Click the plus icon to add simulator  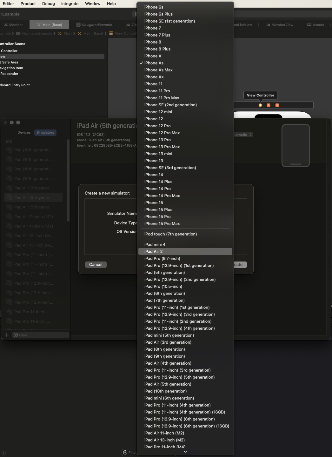point(6,335)
